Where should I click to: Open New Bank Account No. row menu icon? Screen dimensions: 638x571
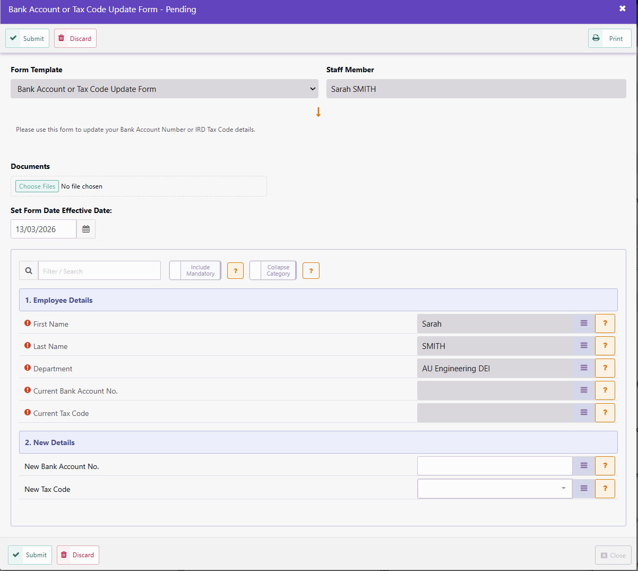(584, 466)
